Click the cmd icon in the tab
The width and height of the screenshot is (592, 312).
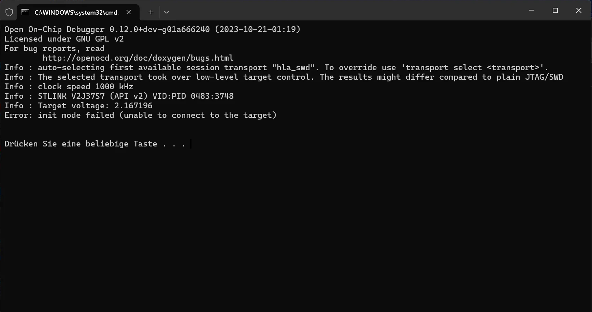point(25,12)
